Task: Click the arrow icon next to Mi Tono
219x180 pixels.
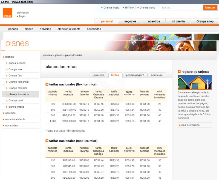Action: 123,8
